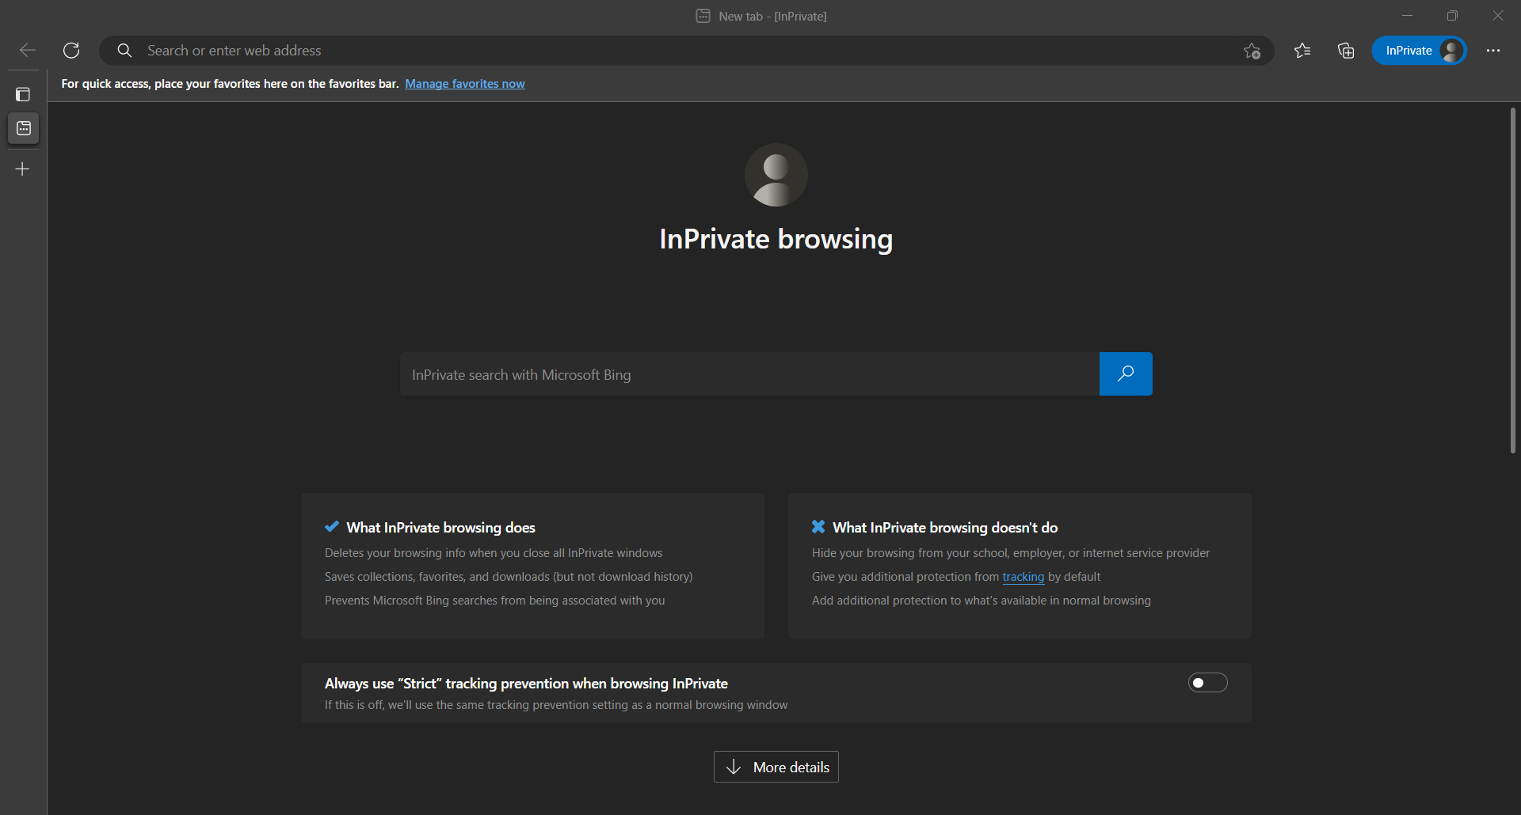Click the InPrivate profile button
Image resolution: width=1521 pixels, height=815 pixels.
pos(1419,51)
